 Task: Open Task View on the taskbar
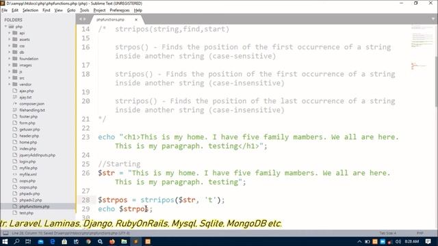pyautogui.click(x=28, y=241)
